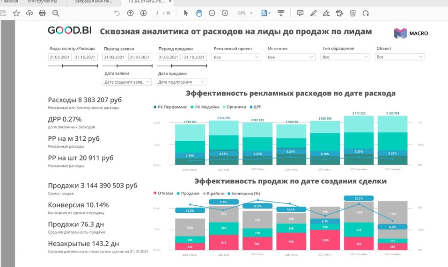This screenshot has width=448, height=267.
Task: Expand the Тип обращения dropdown
Action: [345, 57]
